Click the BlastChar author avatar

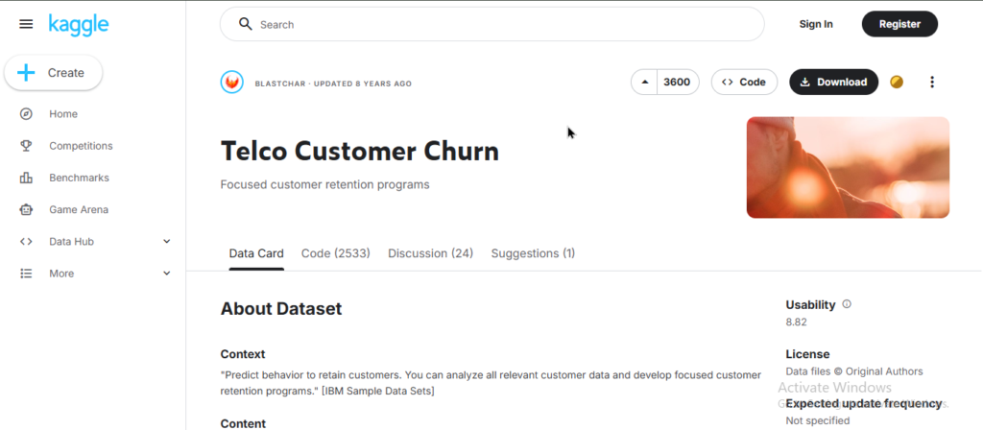tap(232, 83)
